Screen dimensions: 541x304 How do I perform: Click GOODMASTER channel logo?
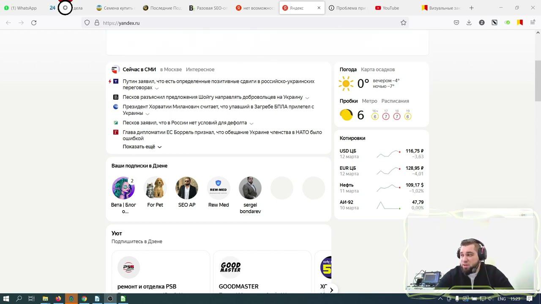click(230, 267)
